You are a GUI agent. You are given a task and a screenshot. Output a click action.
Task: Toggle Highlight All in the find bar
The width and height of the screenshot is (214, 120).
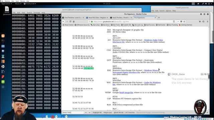click(97, 113)
